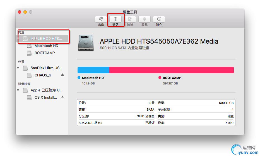Click the 101.9 GB size text
The width and height of the screenshot is (260, 157).
[88, 84]
